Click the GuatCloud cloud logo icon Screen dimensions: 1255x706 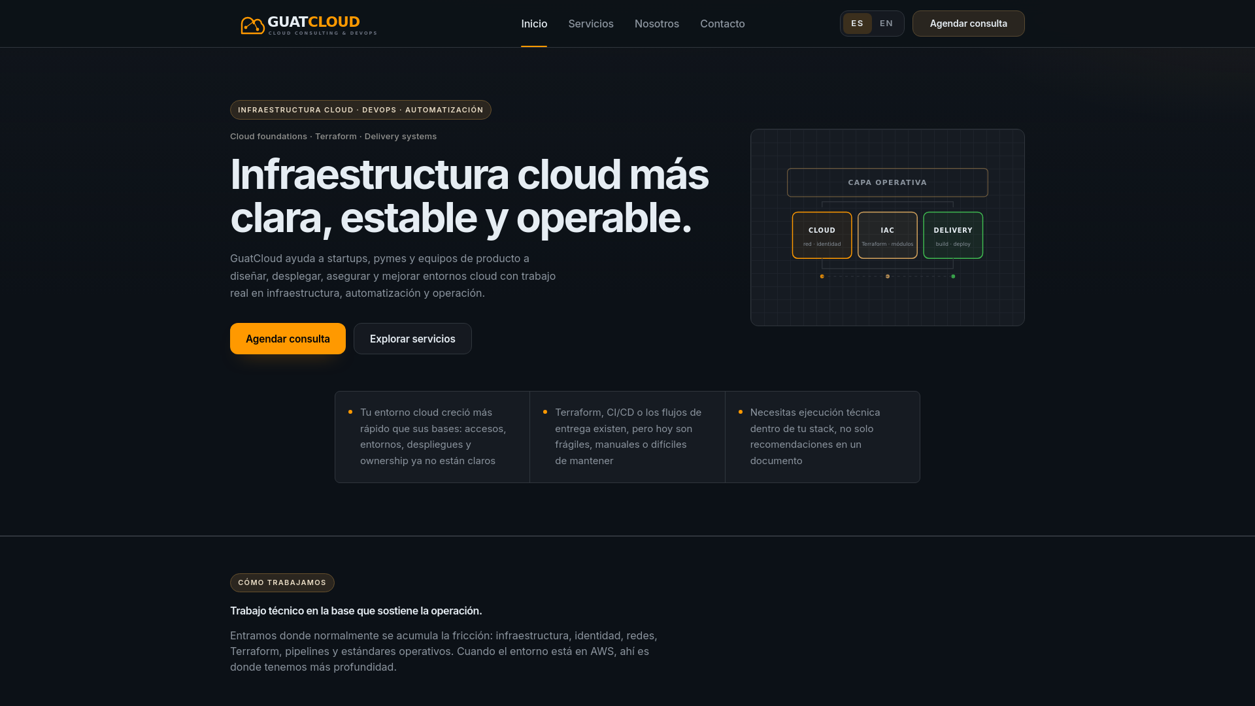click(252, 25)
